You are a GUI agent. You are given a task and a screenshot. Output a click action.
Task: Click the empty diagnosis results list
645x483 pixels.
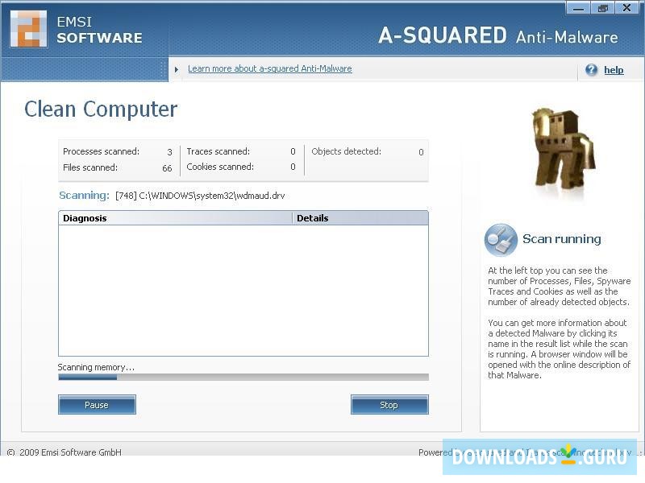[x=243, y=291]
